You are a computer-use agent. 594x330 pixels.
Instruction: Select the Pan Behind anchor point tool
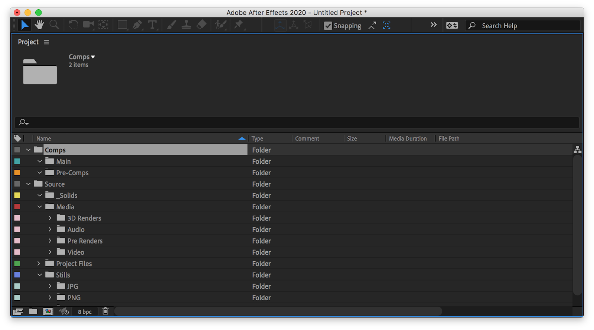[104, 25]
